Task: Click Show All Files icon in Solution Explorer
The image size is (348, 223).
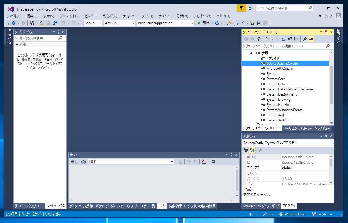Action: click(296, 39)
